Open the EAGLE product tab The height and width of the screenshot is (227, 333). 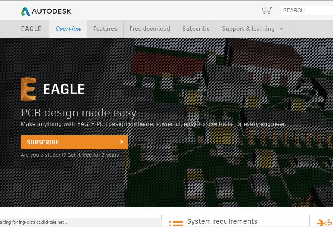pos(31,29)
